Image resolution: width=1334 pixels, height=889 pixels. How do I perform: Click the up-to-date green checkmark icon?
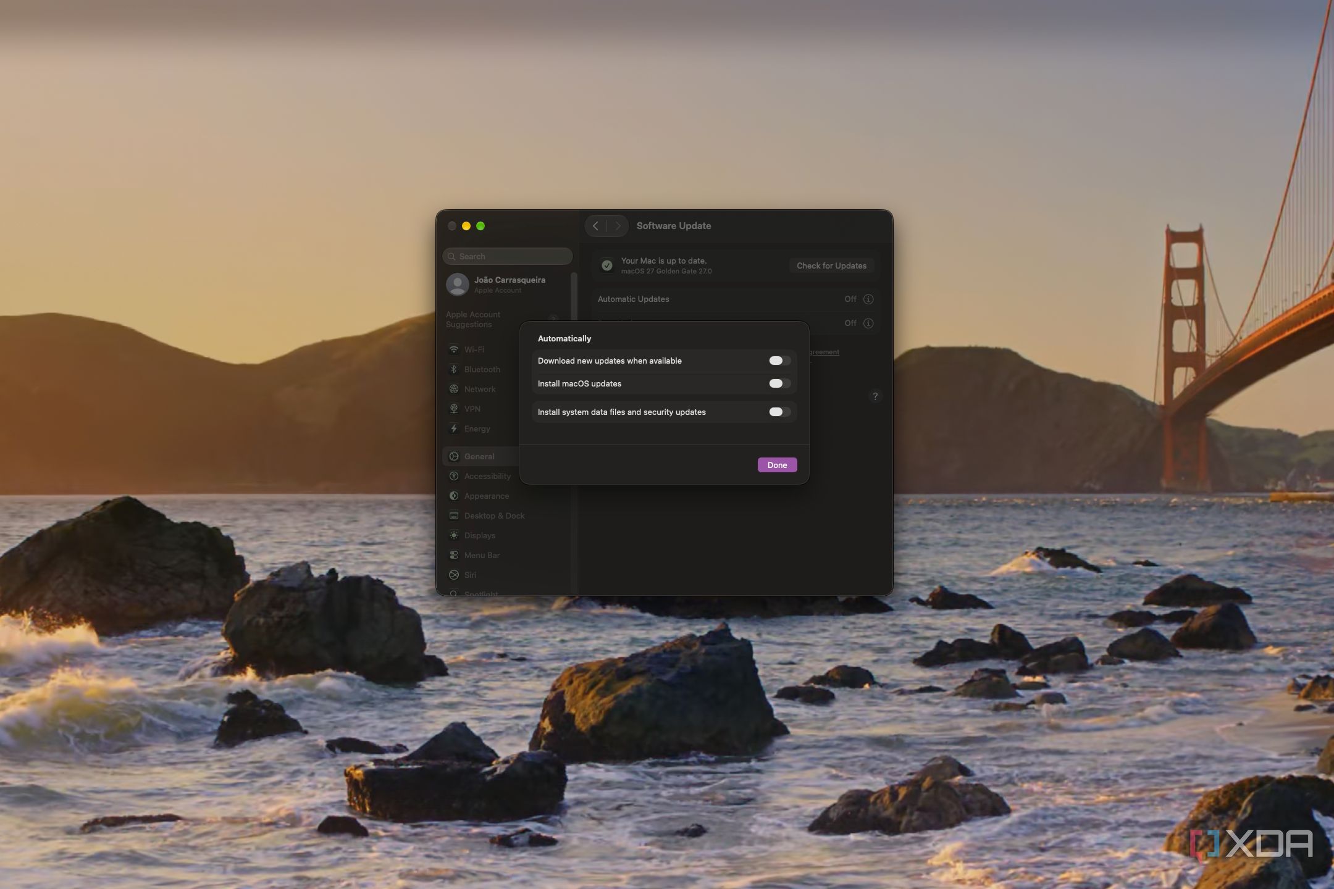coord(607,265)
